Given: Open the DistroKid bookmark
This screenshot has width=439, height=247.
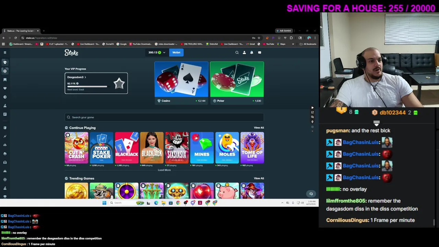Looking at the screenshot, I should (212, 44).
